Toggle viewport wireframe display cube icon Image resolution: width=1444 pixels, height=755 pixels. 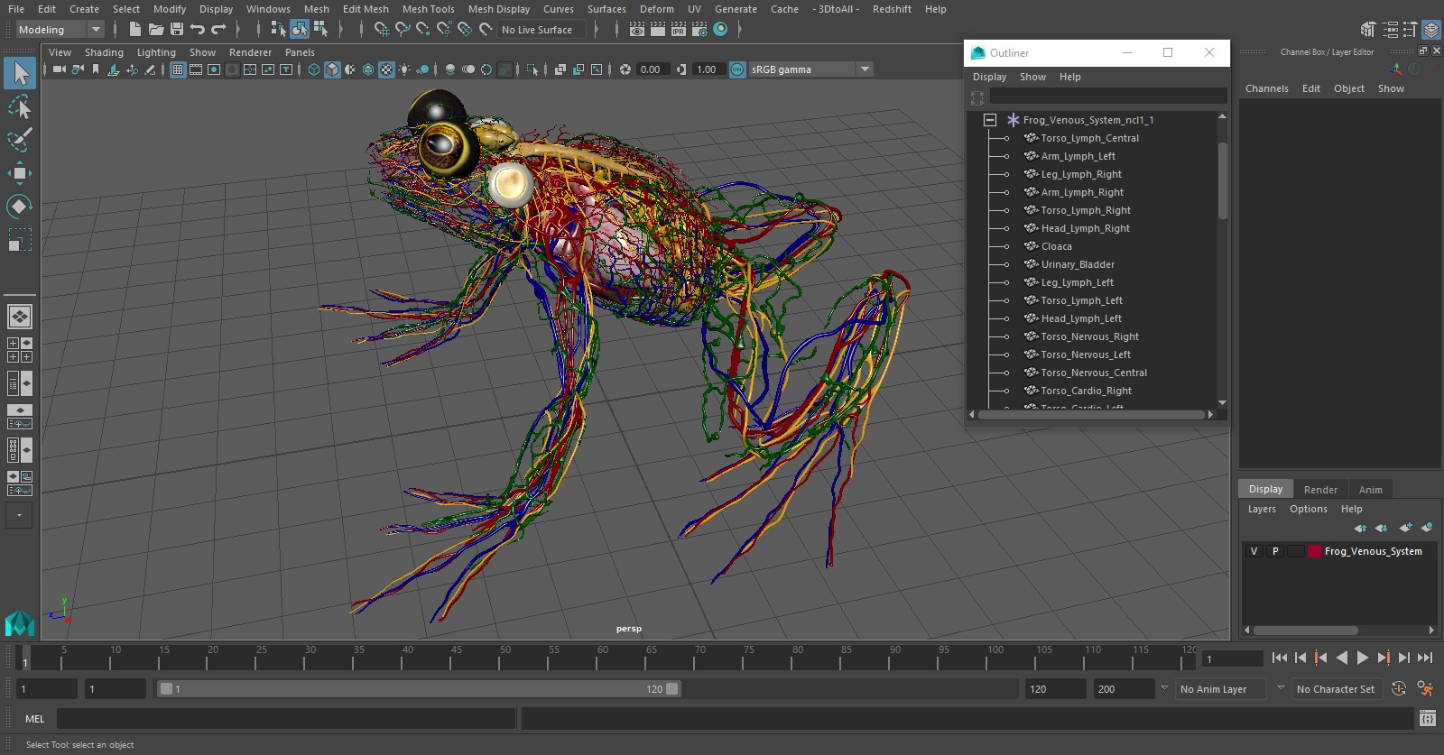[314, 69]
